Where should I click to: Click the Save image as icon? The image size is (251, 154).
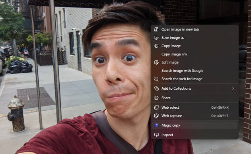pos(156,38)
